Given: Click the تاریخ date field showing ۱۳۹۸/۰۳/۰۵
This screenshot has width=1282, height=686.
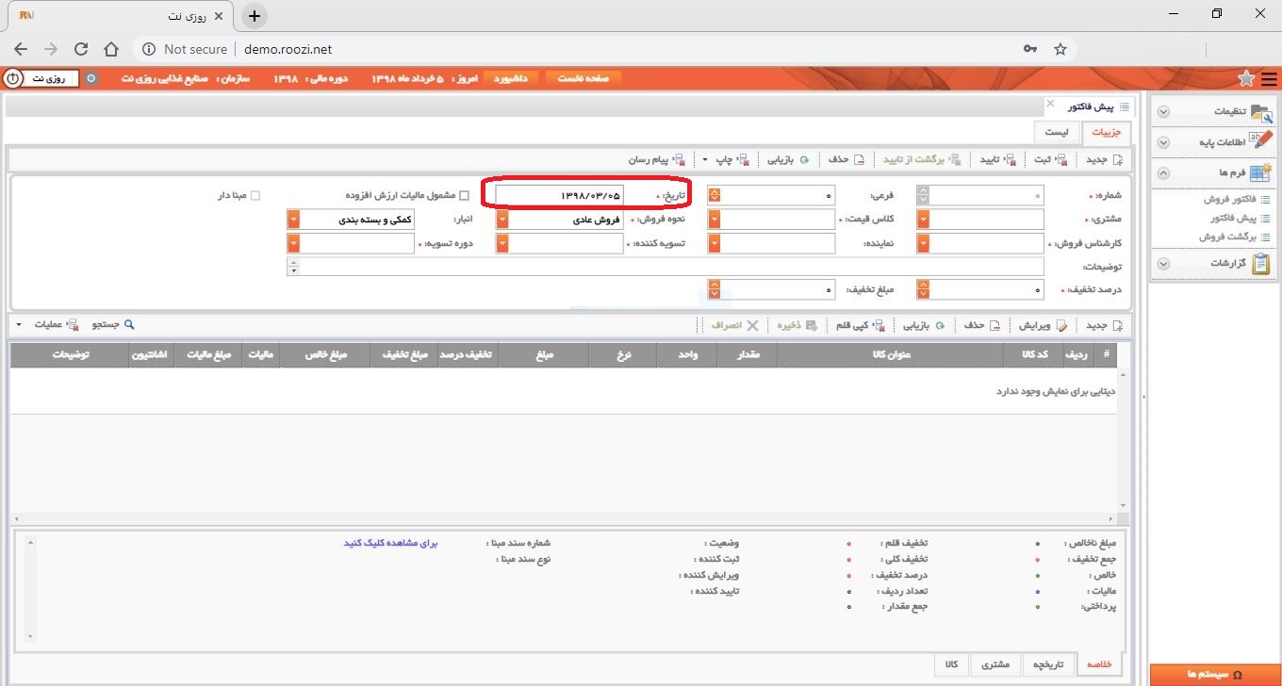Looking at the screenshot, I should click(x=560, y=195).
